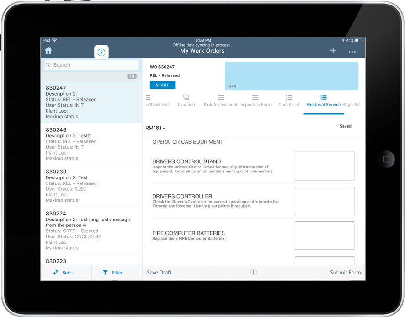Tap Submit Form at bottom right
Image resolution: width=405 pixels, height=317 pixels.
click(345, 272)
